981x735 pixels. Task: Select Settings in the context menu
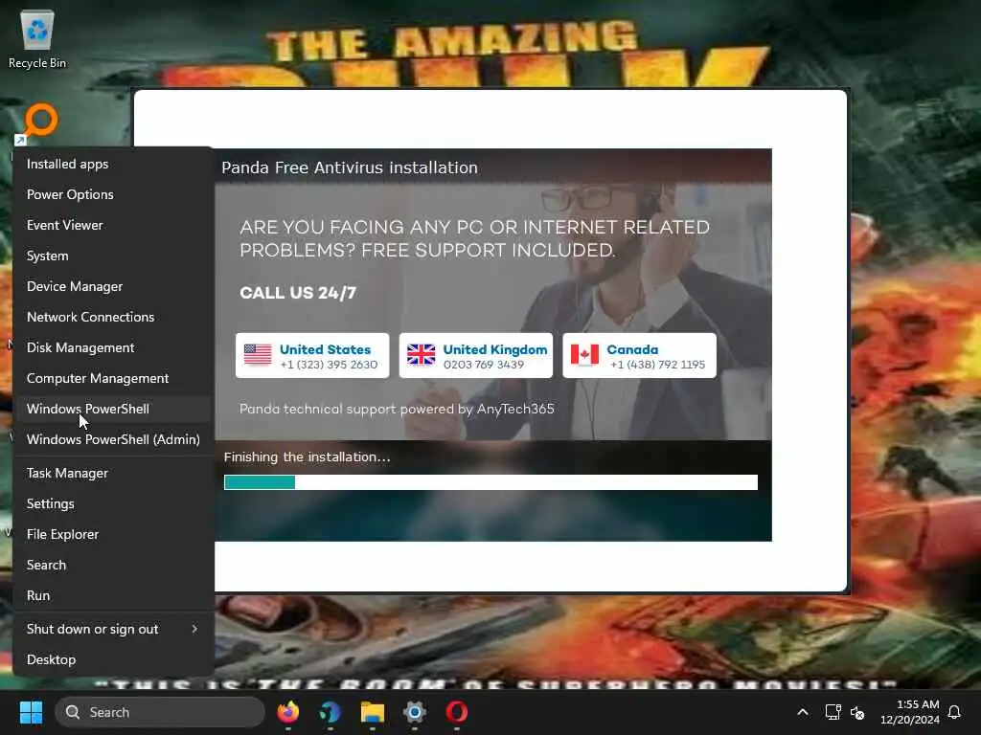[113, 503]
